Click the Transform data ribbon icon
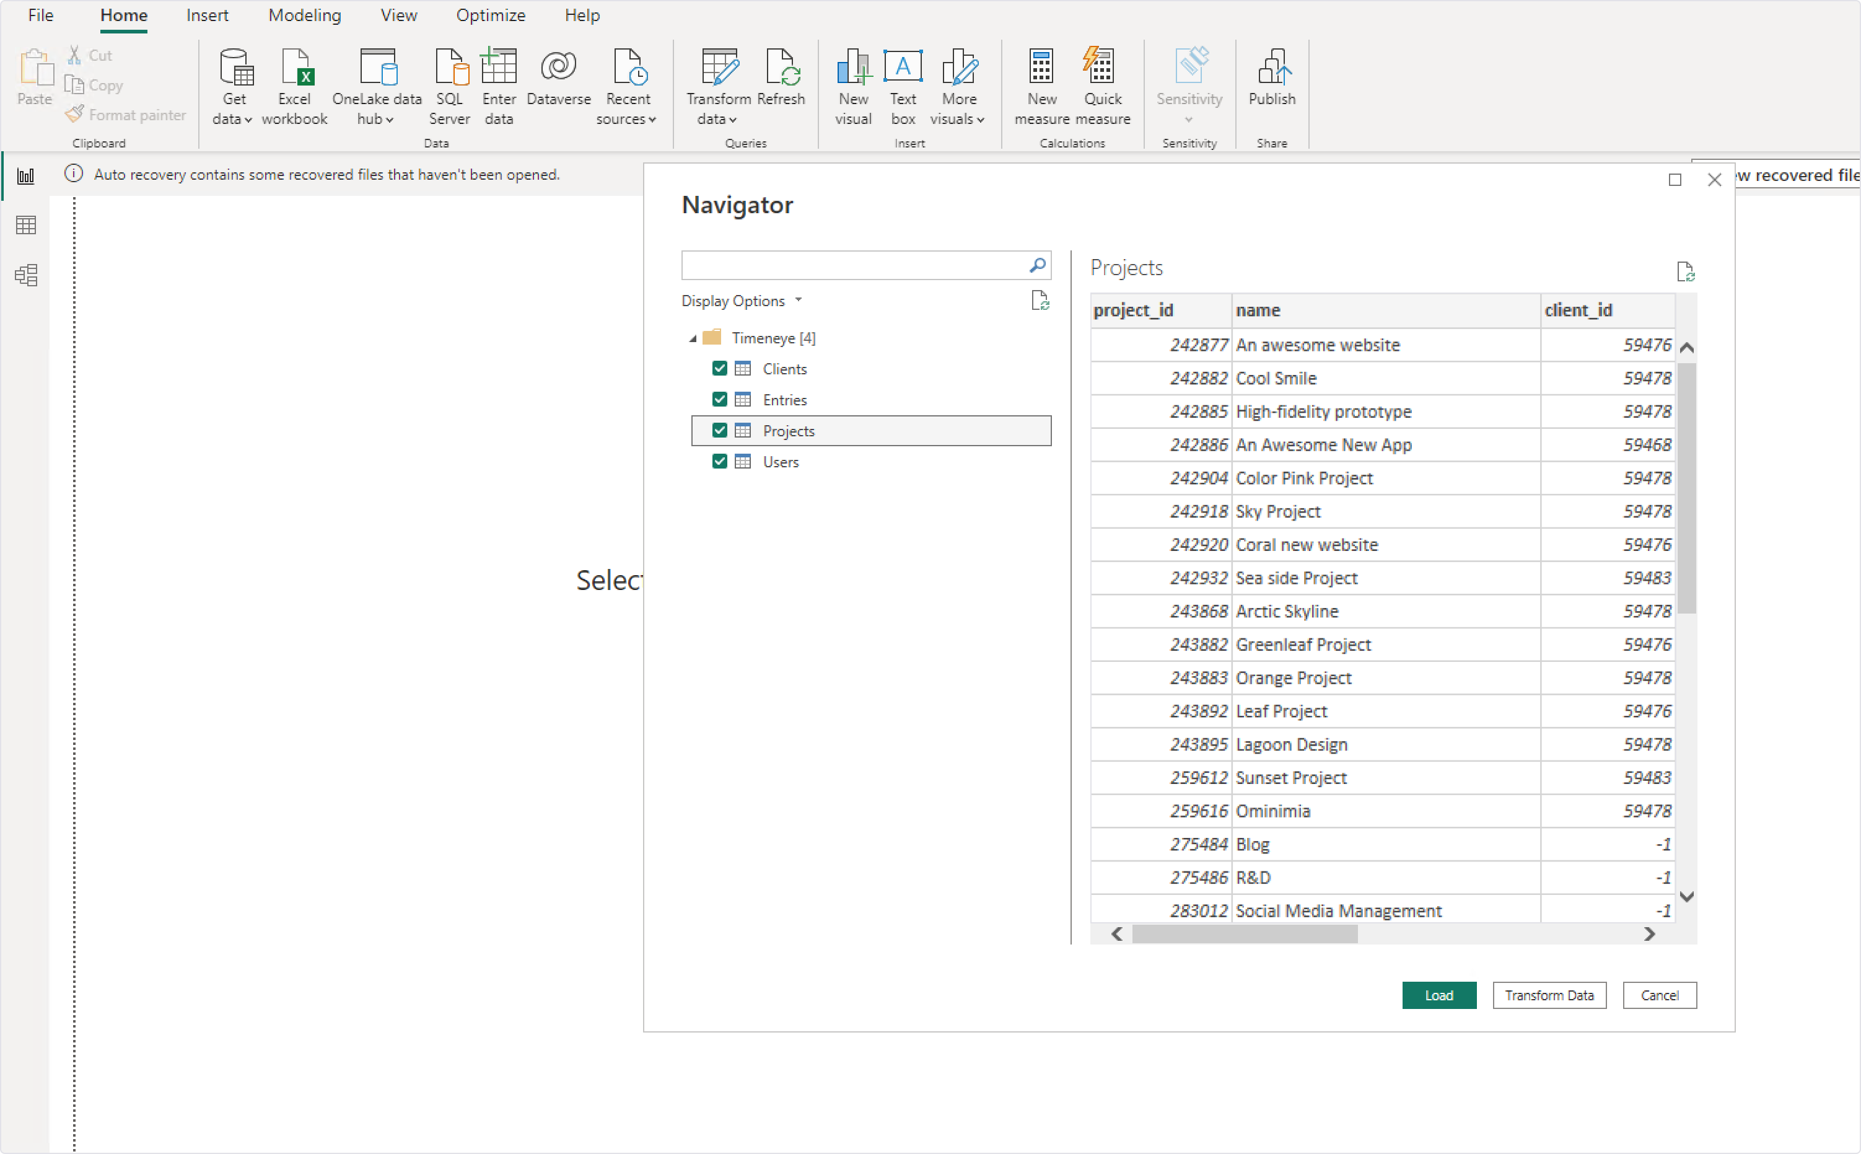1861x1154 pixels. (719, 67)
